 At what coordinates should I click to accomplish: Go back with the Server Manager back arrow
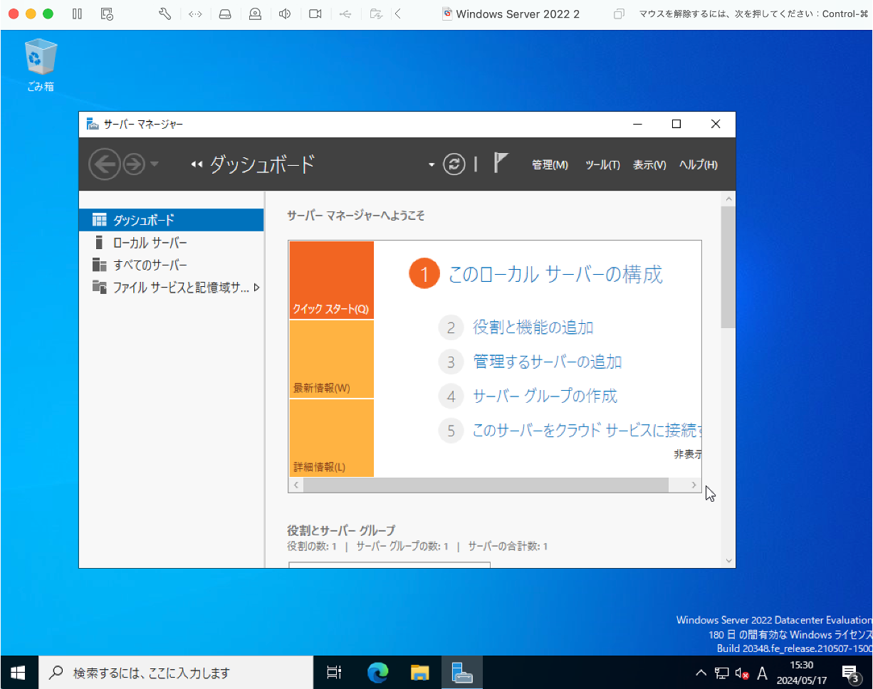coord(104,164)
